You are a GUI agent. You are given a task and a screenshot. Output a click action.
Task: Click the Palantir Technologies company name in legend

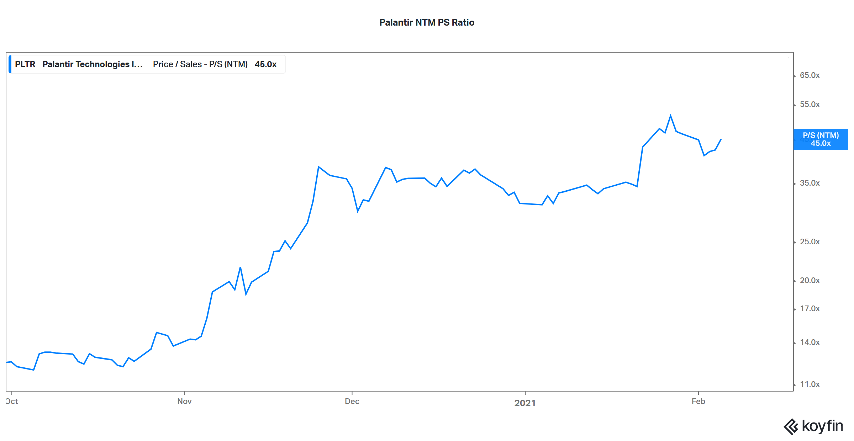pyautogui.click(x=93, y=64)
